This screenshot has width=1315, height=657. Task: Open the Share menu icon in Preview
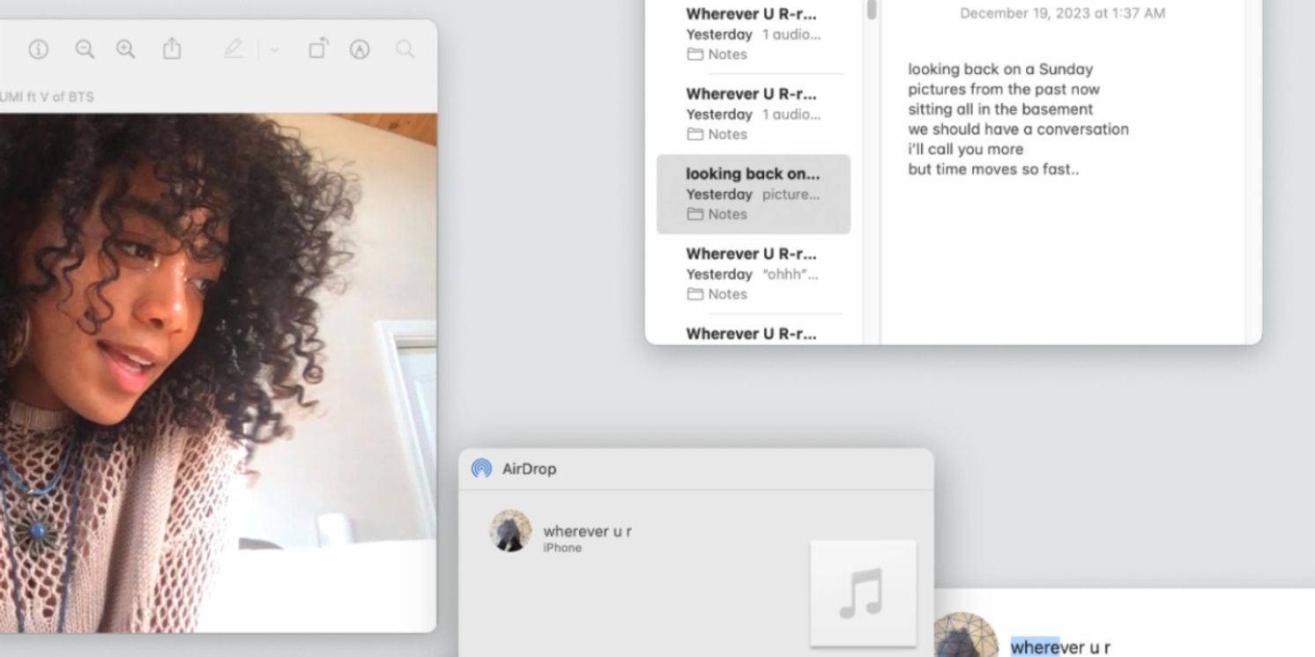coord(172,49)
